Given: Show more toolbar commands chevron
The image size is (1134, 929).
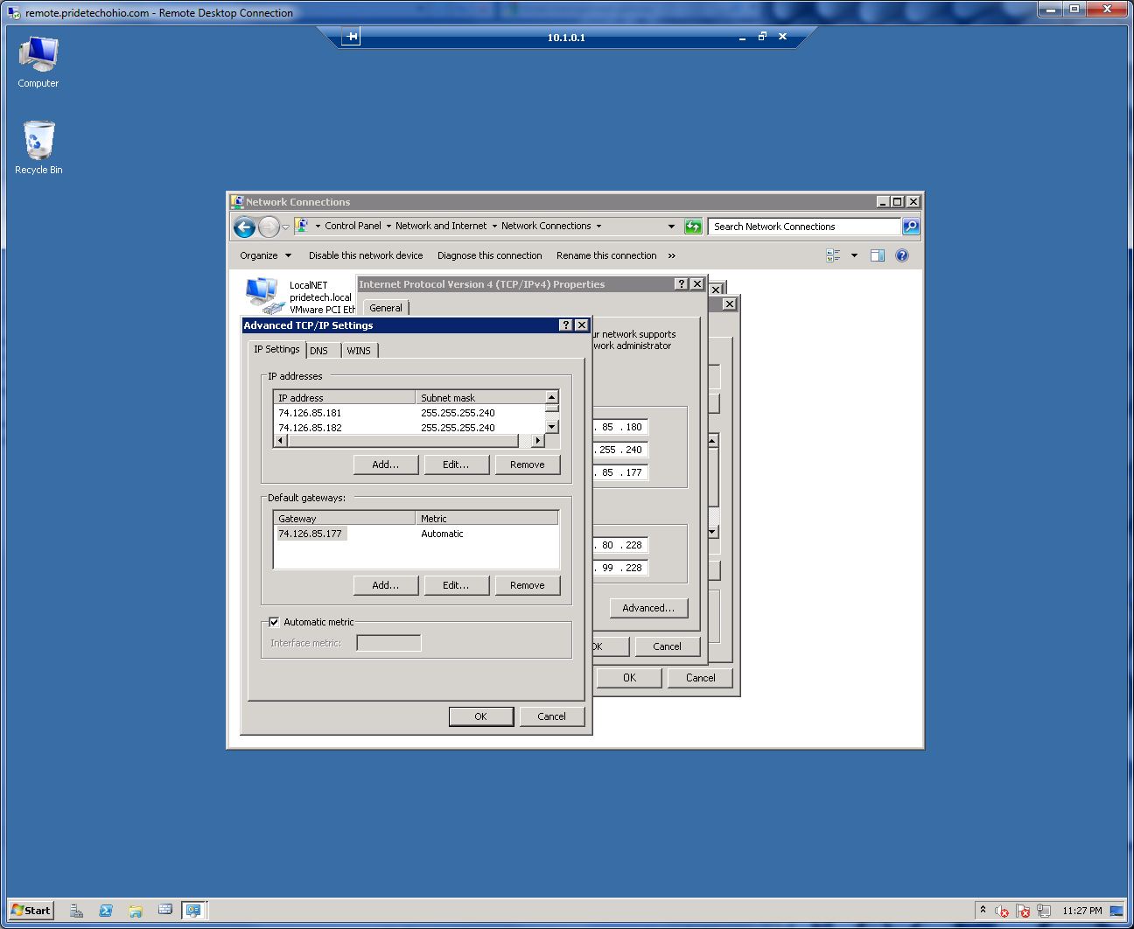Looking at the screenshot, I should pos(672,255).
